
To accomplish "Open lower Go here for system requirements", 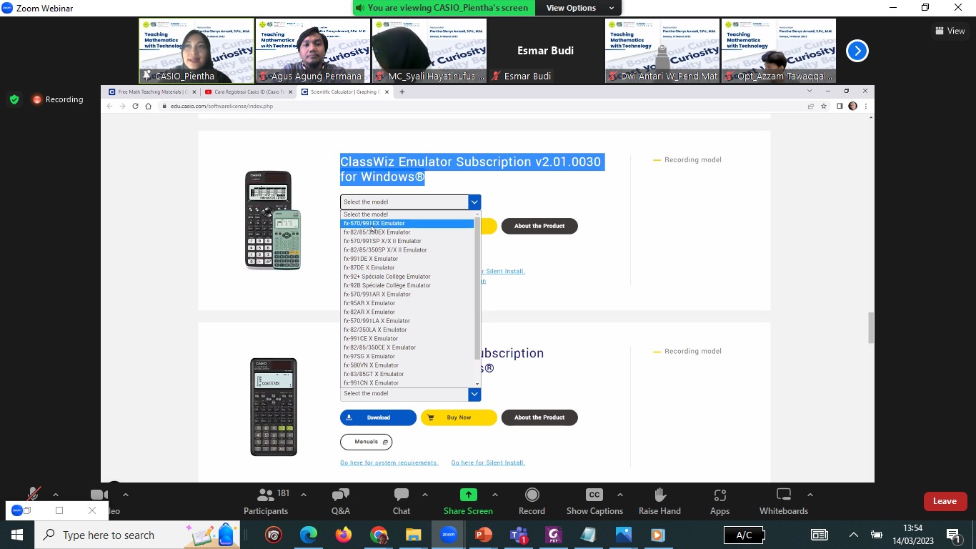I will pyautogui.click(x=389, y=463).
